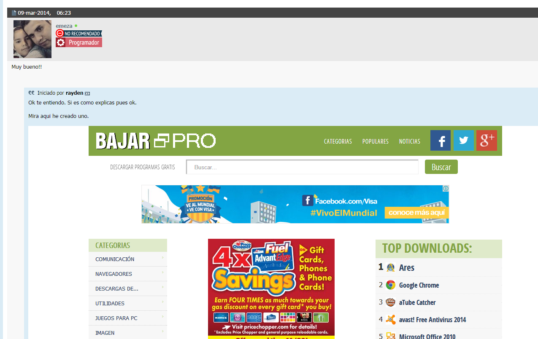
Task: Click the rayden username in the quote
Action: tap(75, 93)
